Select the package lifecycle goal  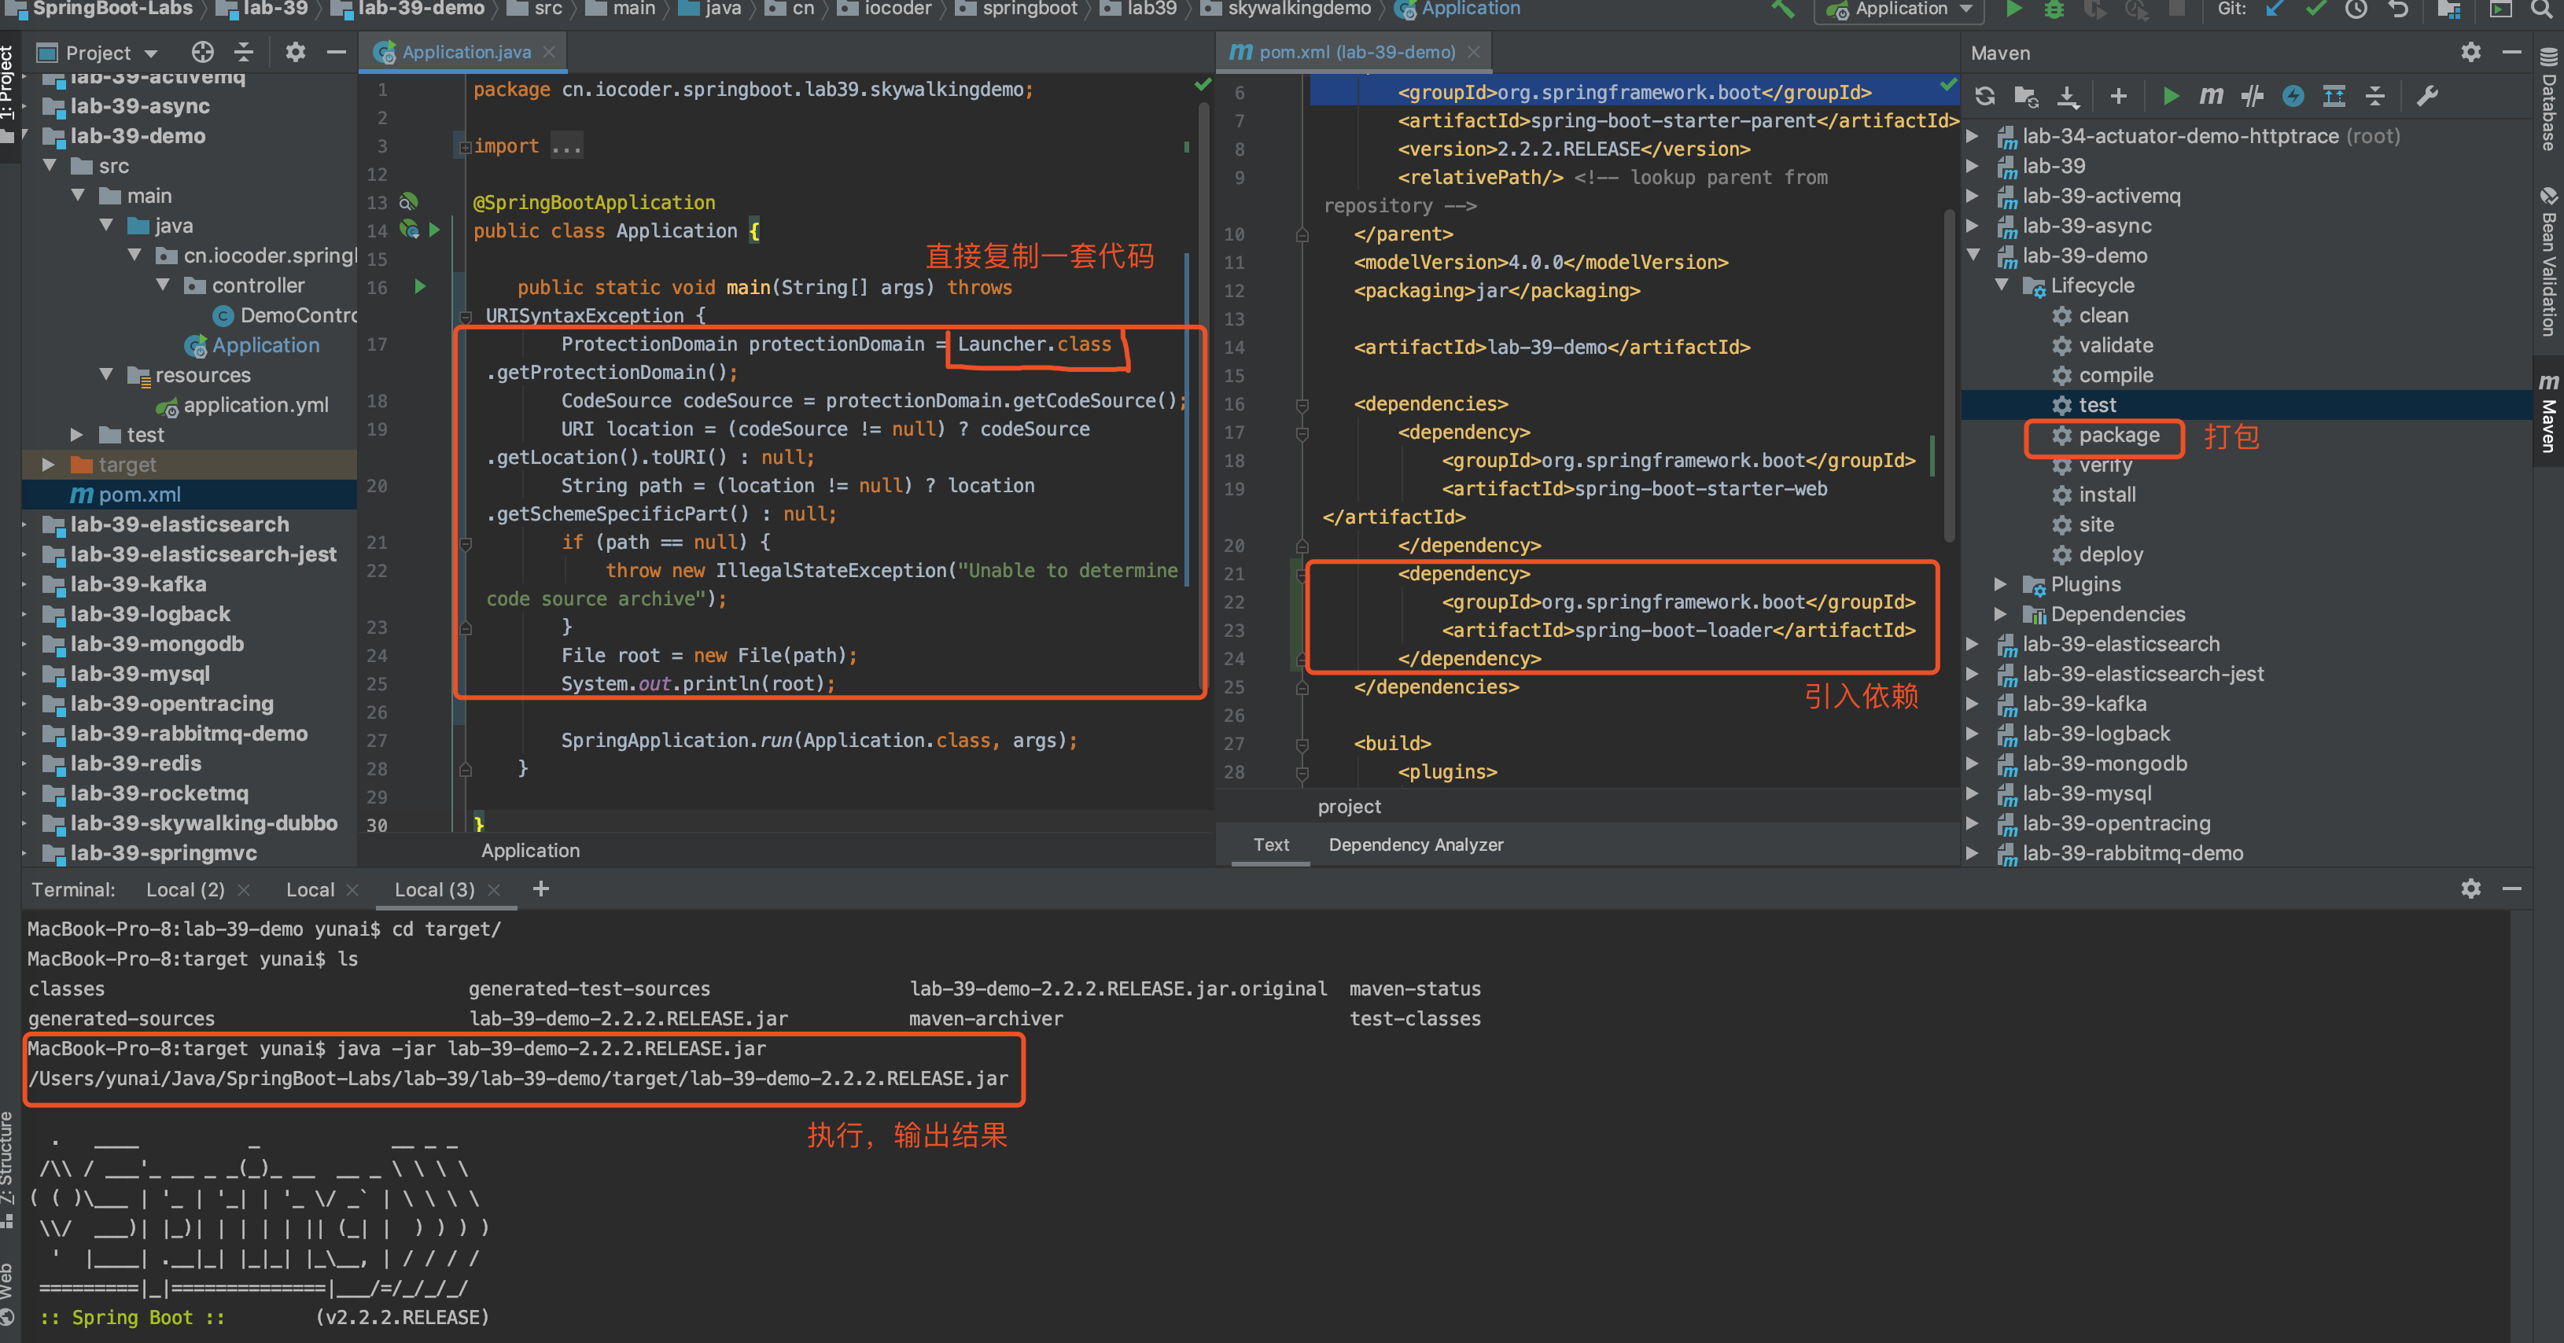pyautogui.click(x=2117, y=435)
